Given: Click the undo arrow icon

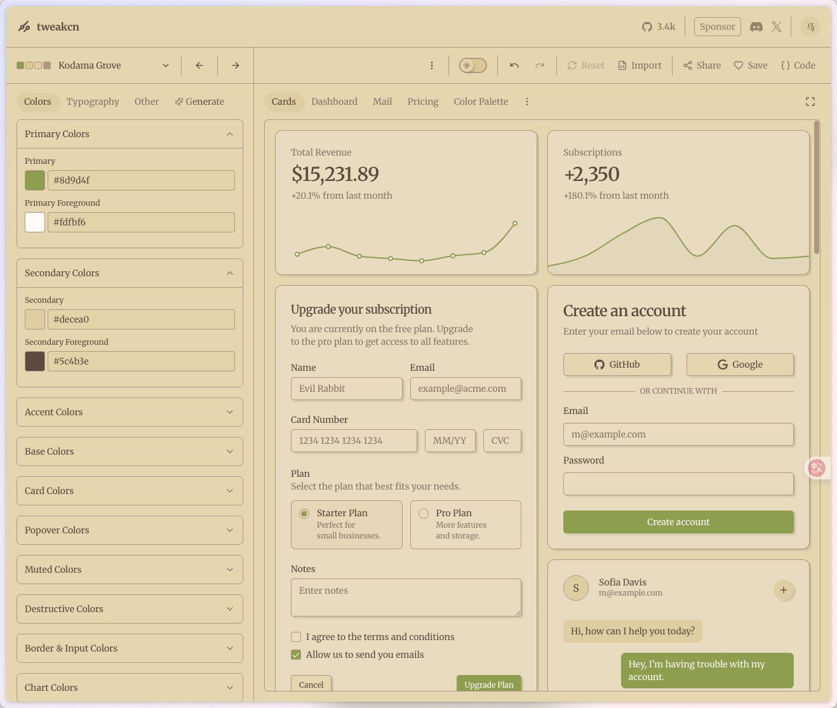Looking at the screenshot, I should 514,65.
